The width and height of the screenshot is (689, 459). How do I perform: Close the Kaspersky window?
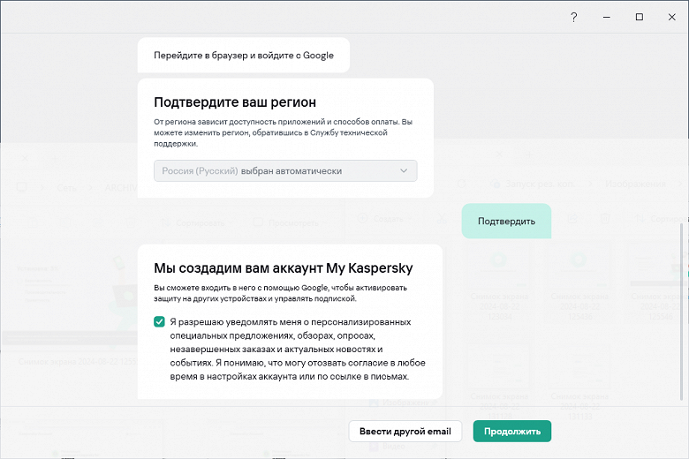click(x=672, y=17)
